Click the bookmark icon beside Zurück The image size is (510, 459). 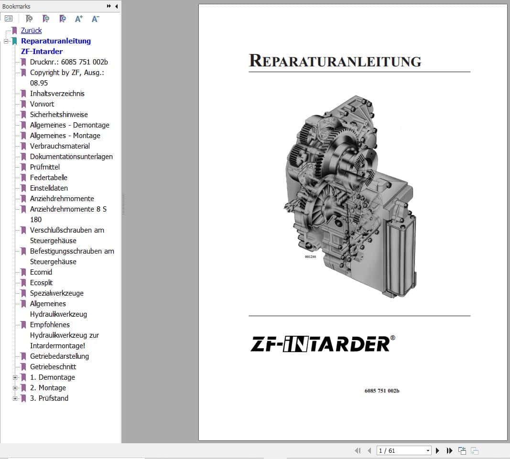(x=14, y=31)
